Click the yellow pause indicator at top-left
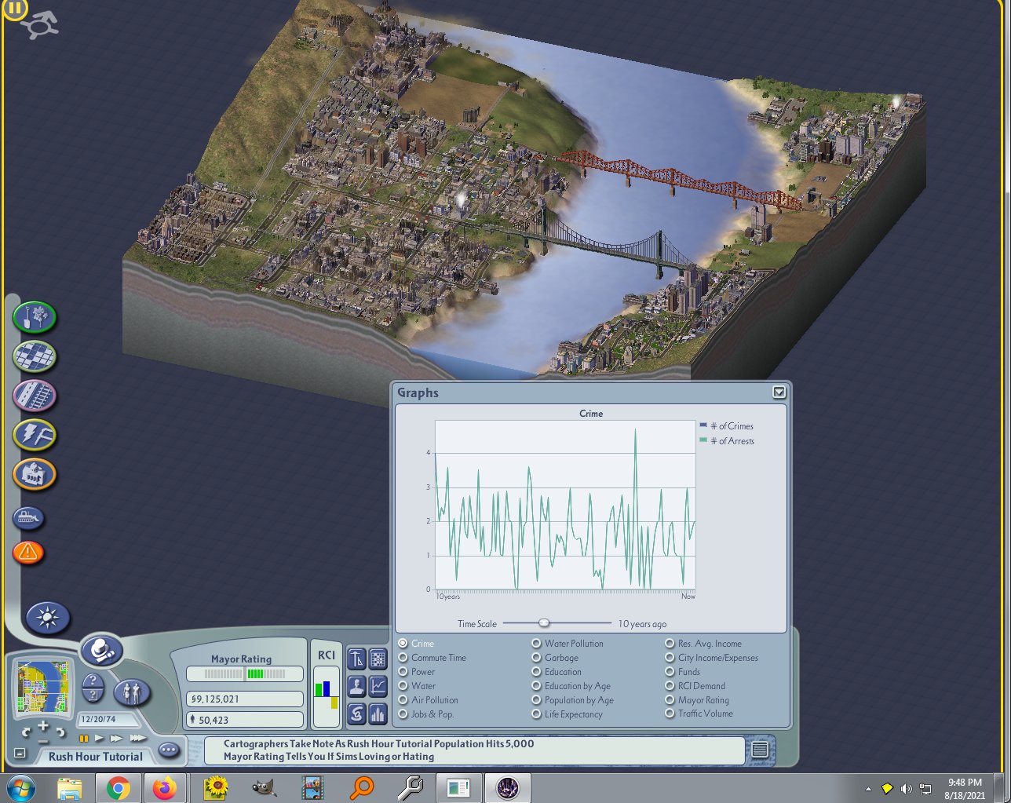Viewport: 1011px width, 803px height. click(15, 9)
